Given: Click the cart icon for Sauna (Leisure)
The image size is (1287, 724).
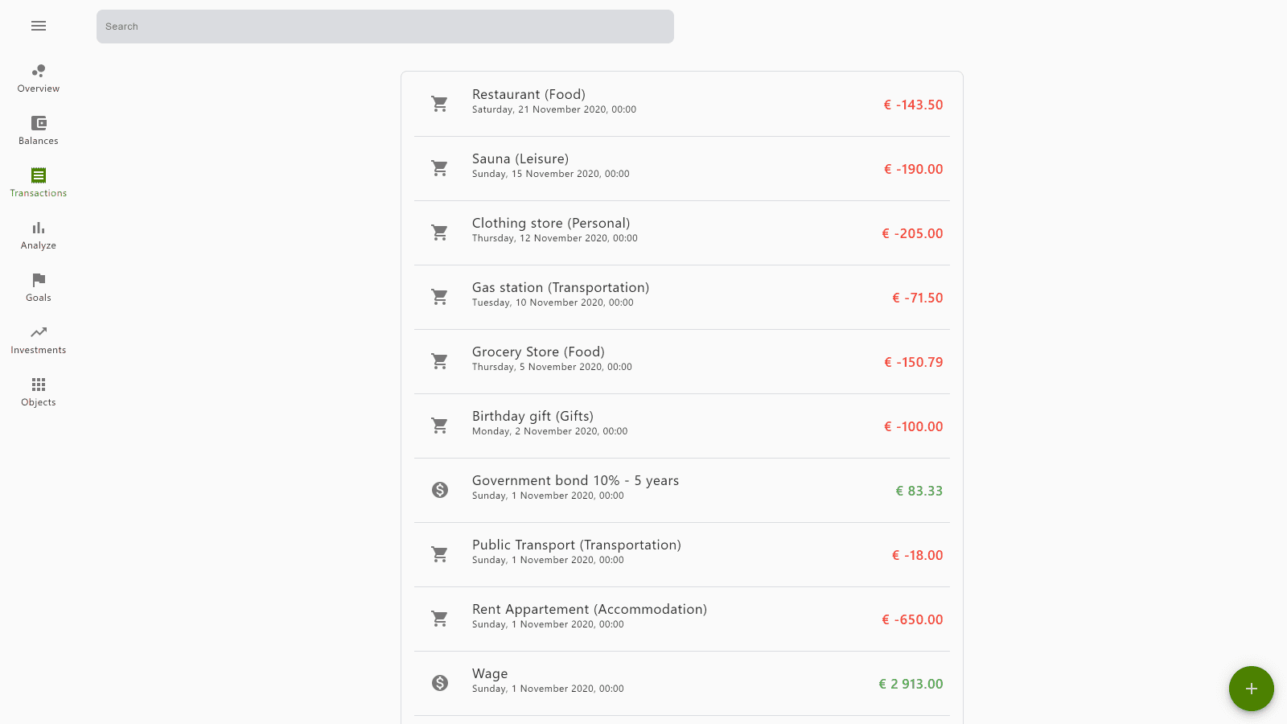Looking at the screenshot, I should pos(440,168).
